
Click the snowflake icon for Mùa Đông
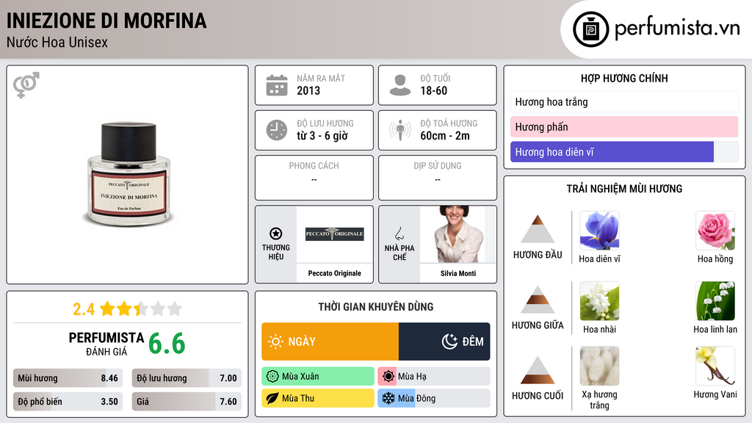[388, 398]
